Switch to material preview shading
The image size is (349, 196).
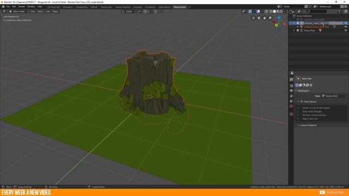pyautogui.click(x=278, y=11)
